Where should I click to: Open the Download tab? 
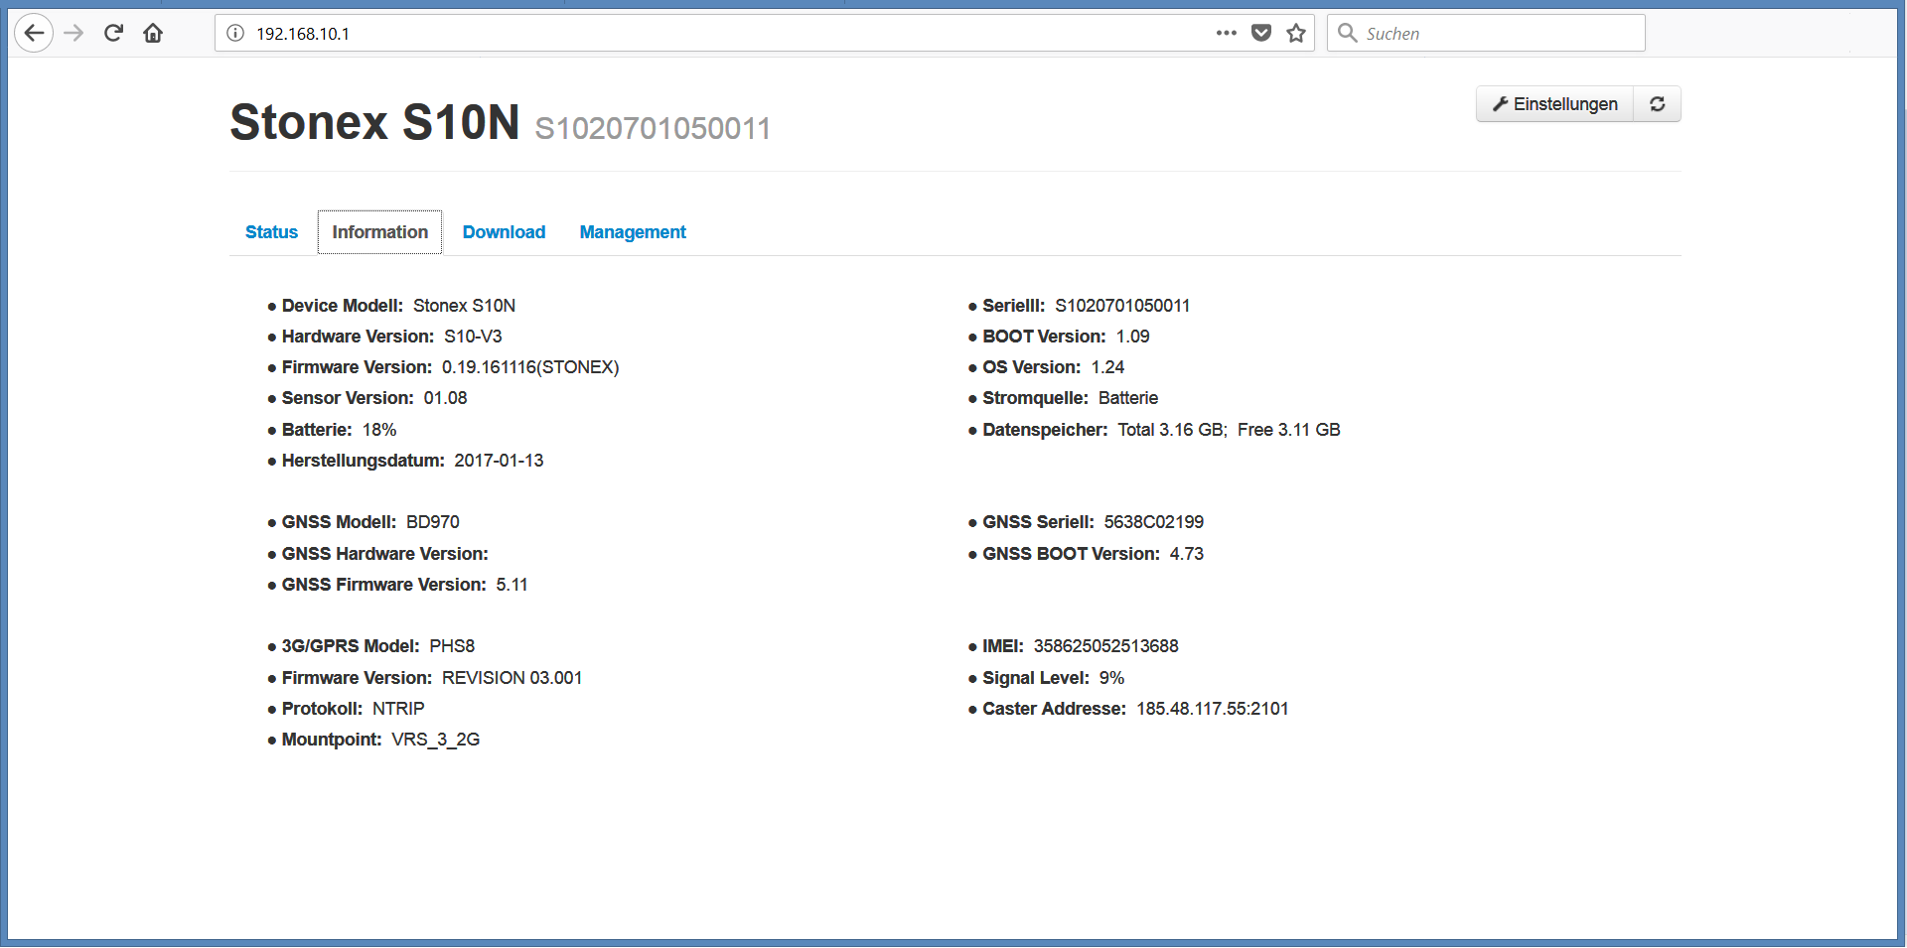(504, 232)
